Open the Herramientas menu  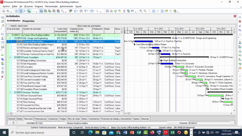point(51,6)
